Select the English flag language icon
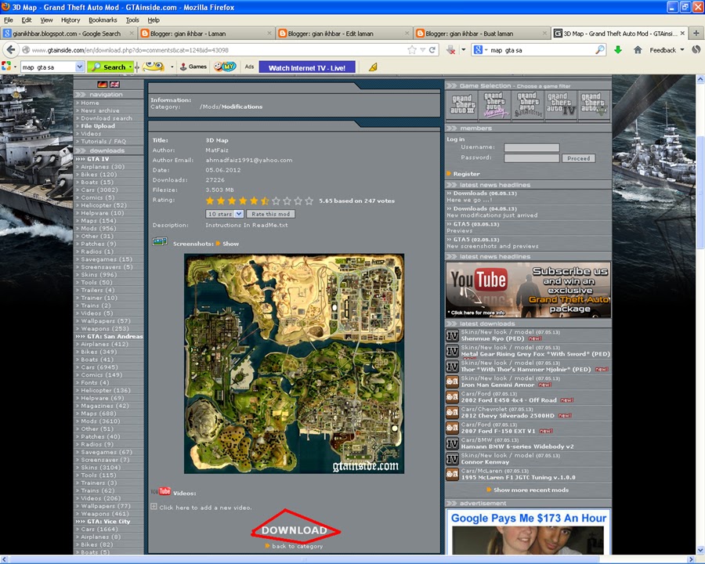Viewport: 705px width, 564px height. [114, 84]
